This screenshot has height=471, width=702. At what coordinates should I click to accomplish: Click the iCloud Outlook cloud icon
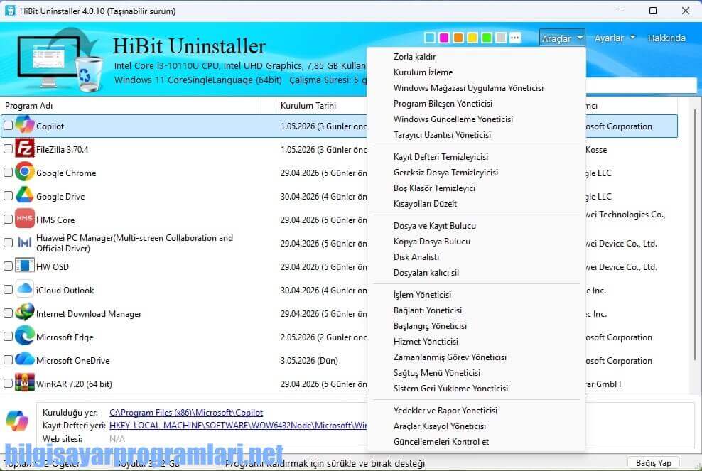point(25,289)
